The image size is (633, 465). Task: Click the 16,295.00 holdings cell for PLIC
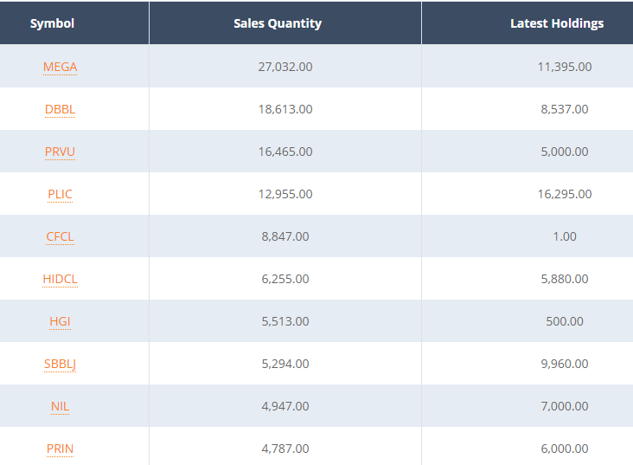(565, 194)
